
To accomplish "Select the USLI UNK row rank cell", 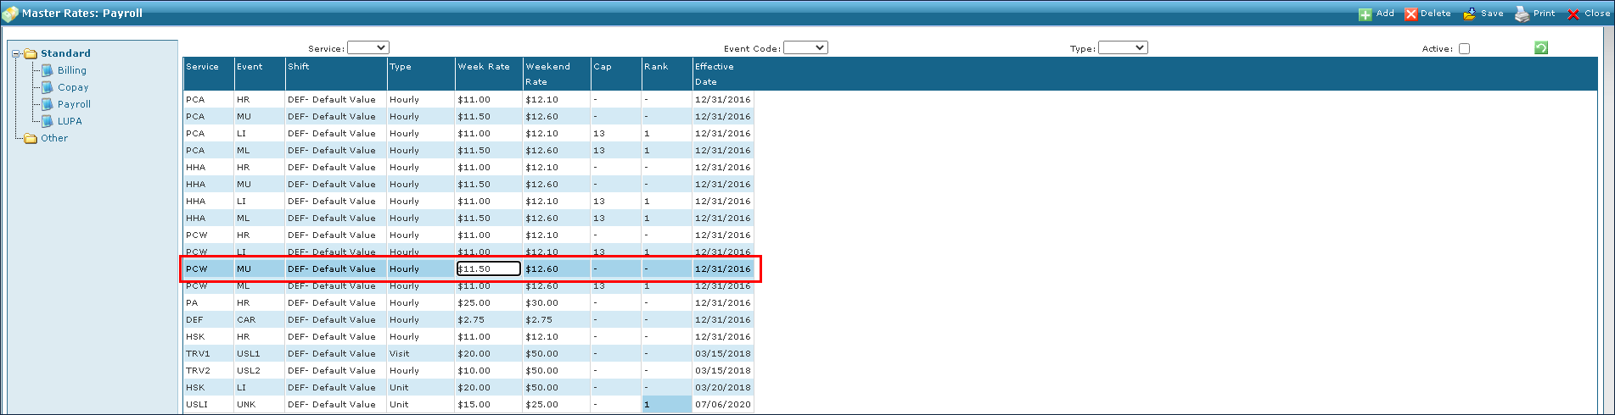I will point(667,404).
